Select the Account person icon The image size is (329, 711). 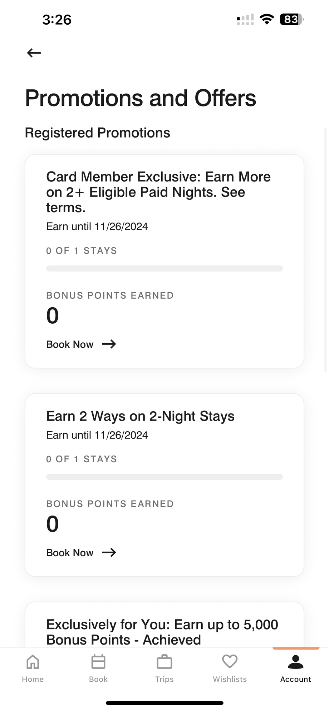click(x=296, y=662)
